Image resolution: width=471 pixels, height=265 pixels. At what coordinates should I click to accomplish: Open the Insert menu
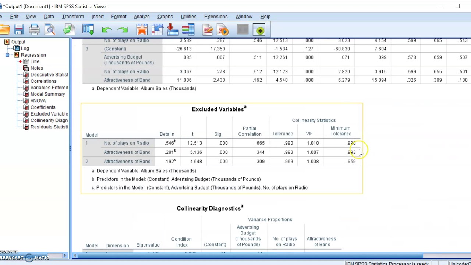point(98,17)
